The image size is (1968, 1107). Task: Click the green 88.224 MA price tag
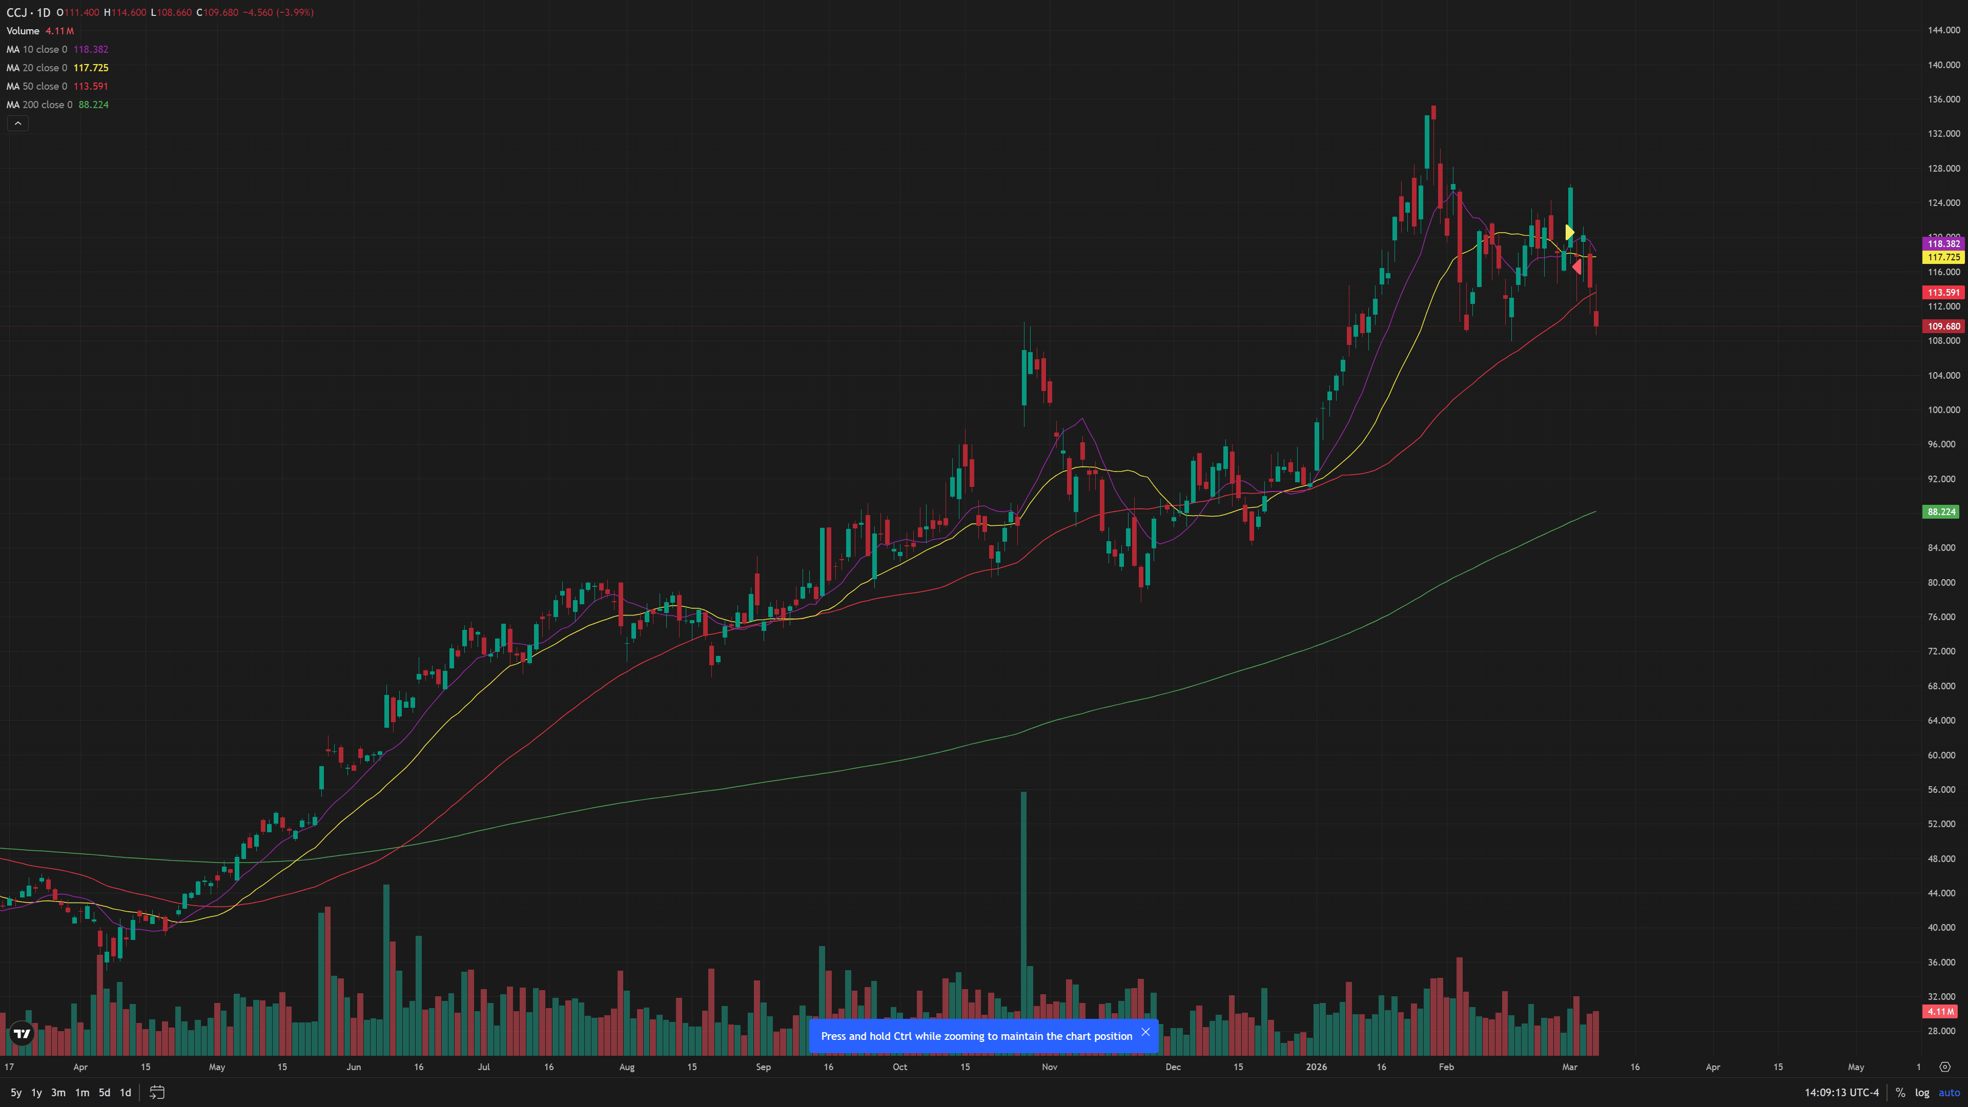[x=1941, y=512]
